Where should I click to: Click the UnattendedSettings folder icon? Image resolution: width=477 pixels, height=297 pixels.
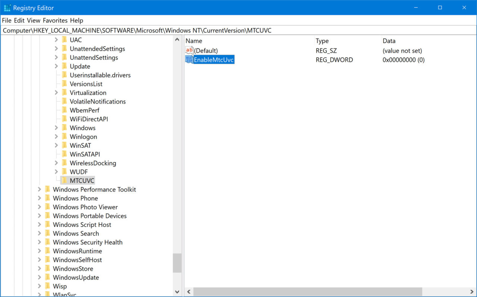[64, 49]
